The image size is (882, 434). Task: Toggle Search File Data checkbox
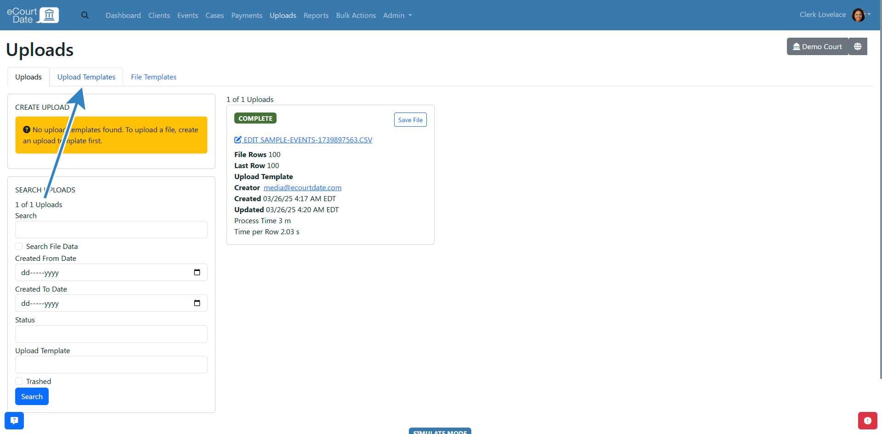(19, 246)
